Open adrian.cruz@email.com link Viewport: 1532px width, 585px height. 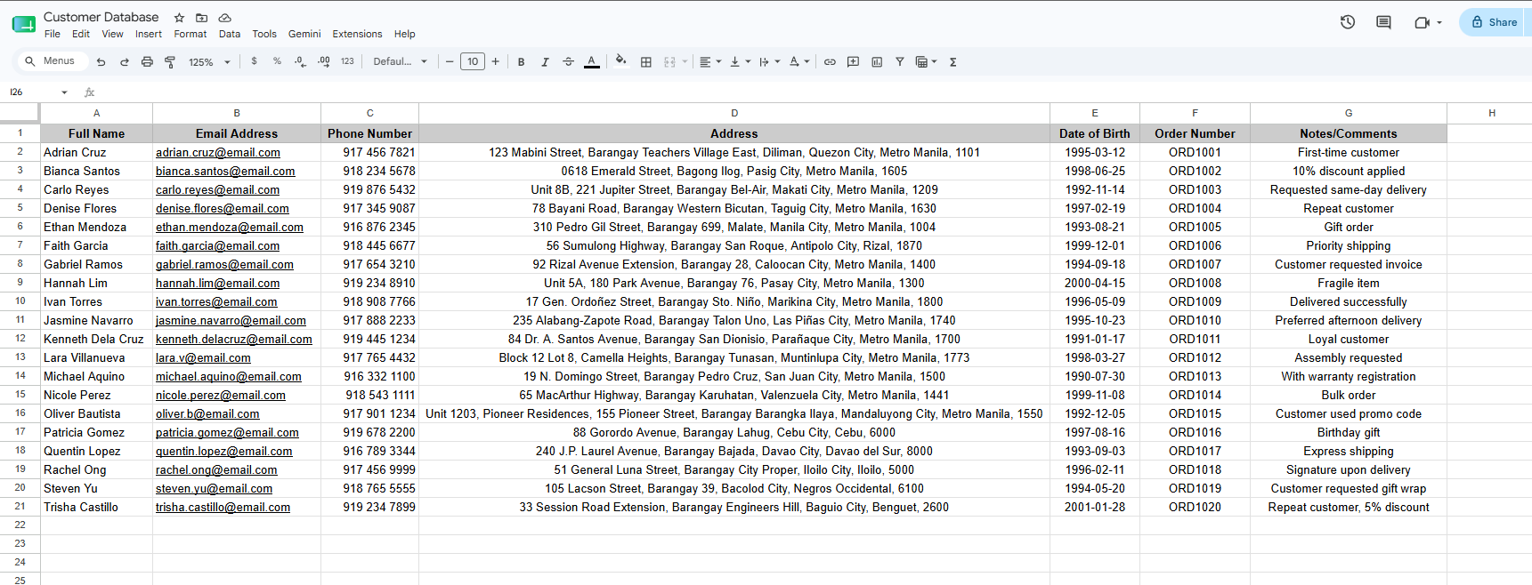click(218, 153)
